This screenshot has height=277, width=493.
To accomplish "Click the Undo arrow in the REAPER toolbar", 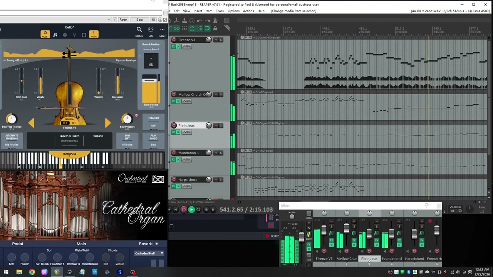I will point(199,21).
